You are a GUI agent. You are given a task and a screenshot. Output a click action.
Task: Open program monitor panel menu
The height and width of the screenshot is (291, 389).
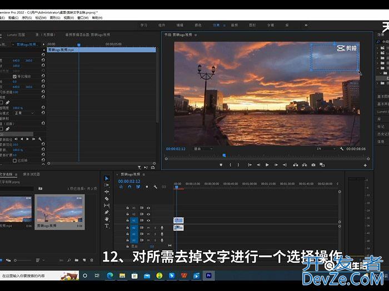click(196, 35)
